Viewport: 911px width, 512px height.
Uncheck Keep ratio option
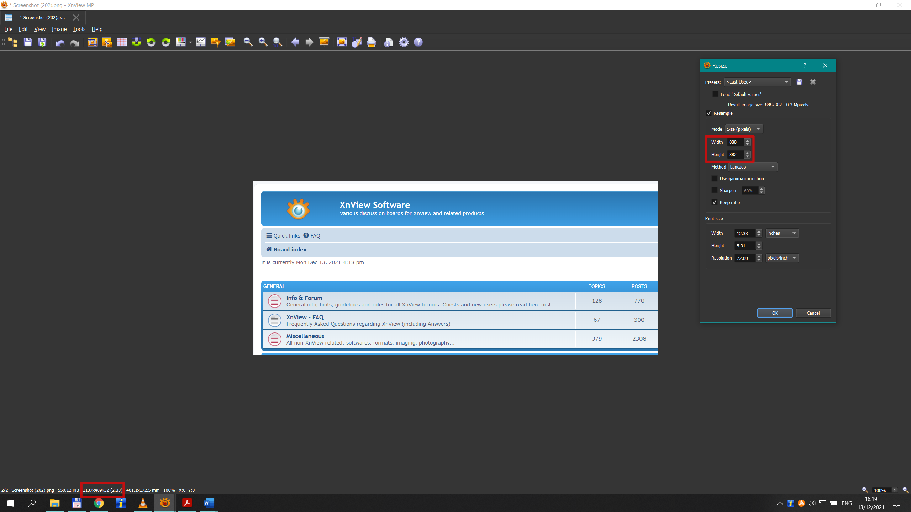(715, 202)
